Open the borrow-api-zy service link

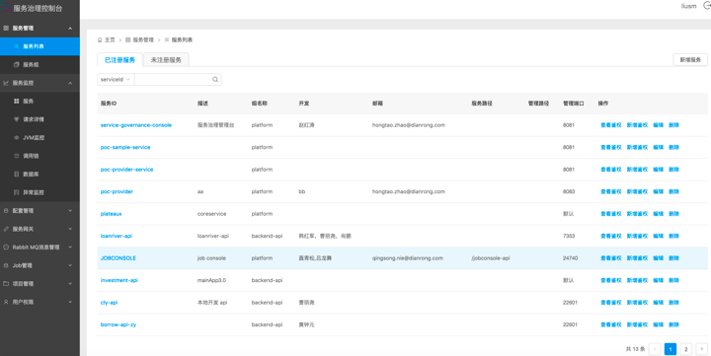[x=118, y=324]
